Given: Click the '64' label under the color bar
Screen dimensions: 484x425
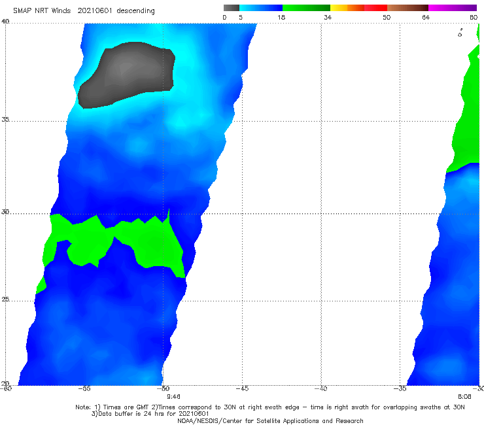Looking at the screenshot, I should point(426,18).
